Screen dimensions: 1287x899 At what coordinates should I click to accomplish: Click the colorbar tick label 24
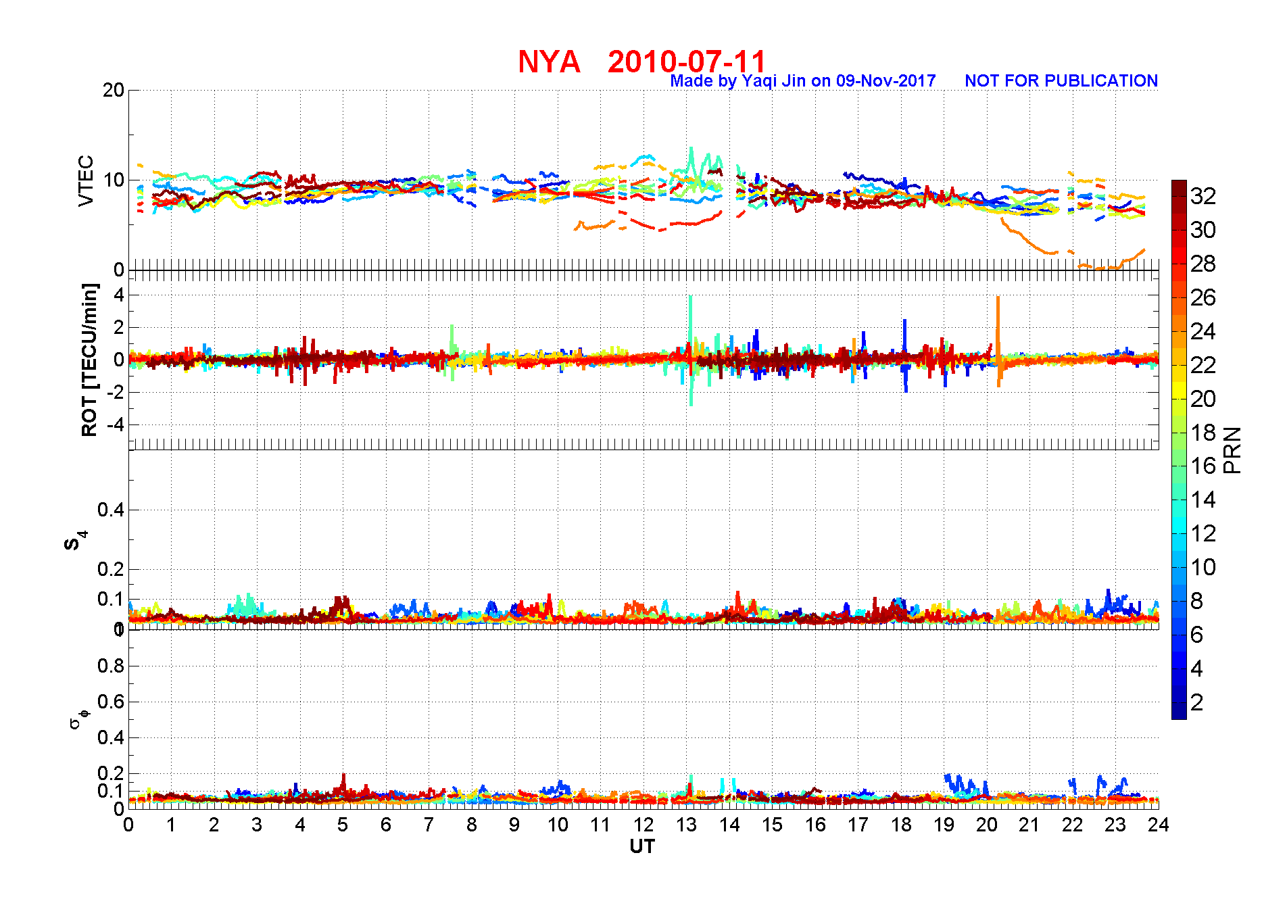pos(1203,331)
